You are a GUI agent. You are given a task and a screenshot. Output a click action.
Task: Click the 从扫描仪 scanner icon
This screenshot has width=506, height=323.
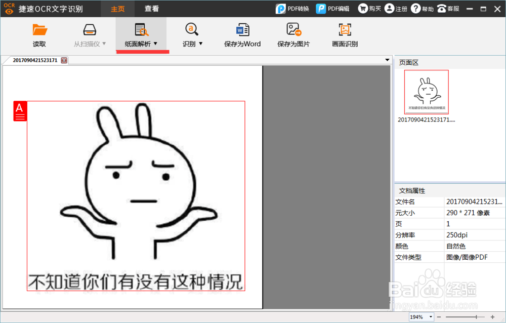pos(90,30)
